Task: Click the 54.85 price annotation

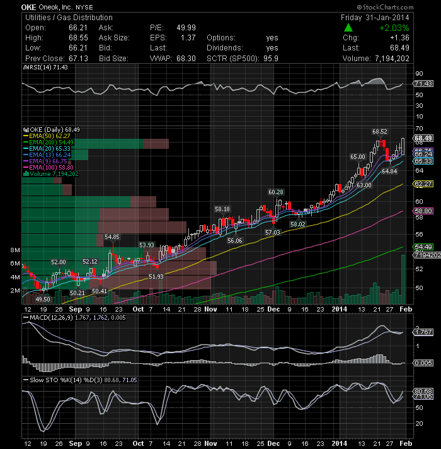Action: point(112,237)
